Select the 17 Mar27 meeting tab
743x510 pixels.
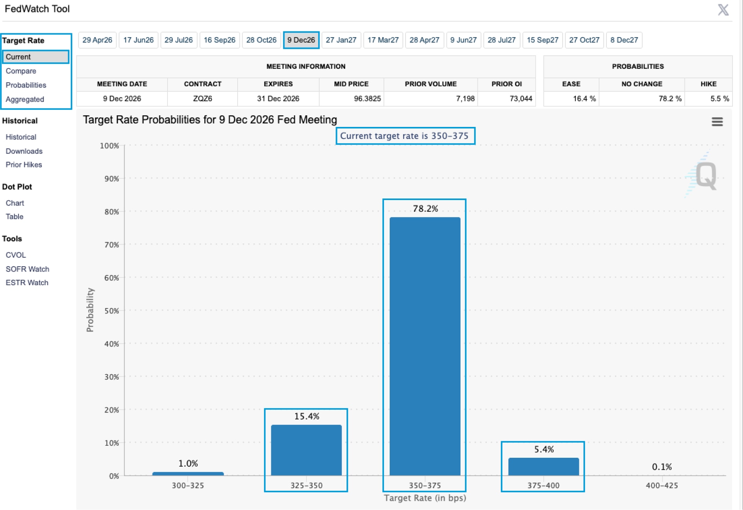(x=383, y=40)
